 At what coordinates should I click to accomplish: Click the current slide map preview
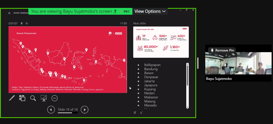67,59
